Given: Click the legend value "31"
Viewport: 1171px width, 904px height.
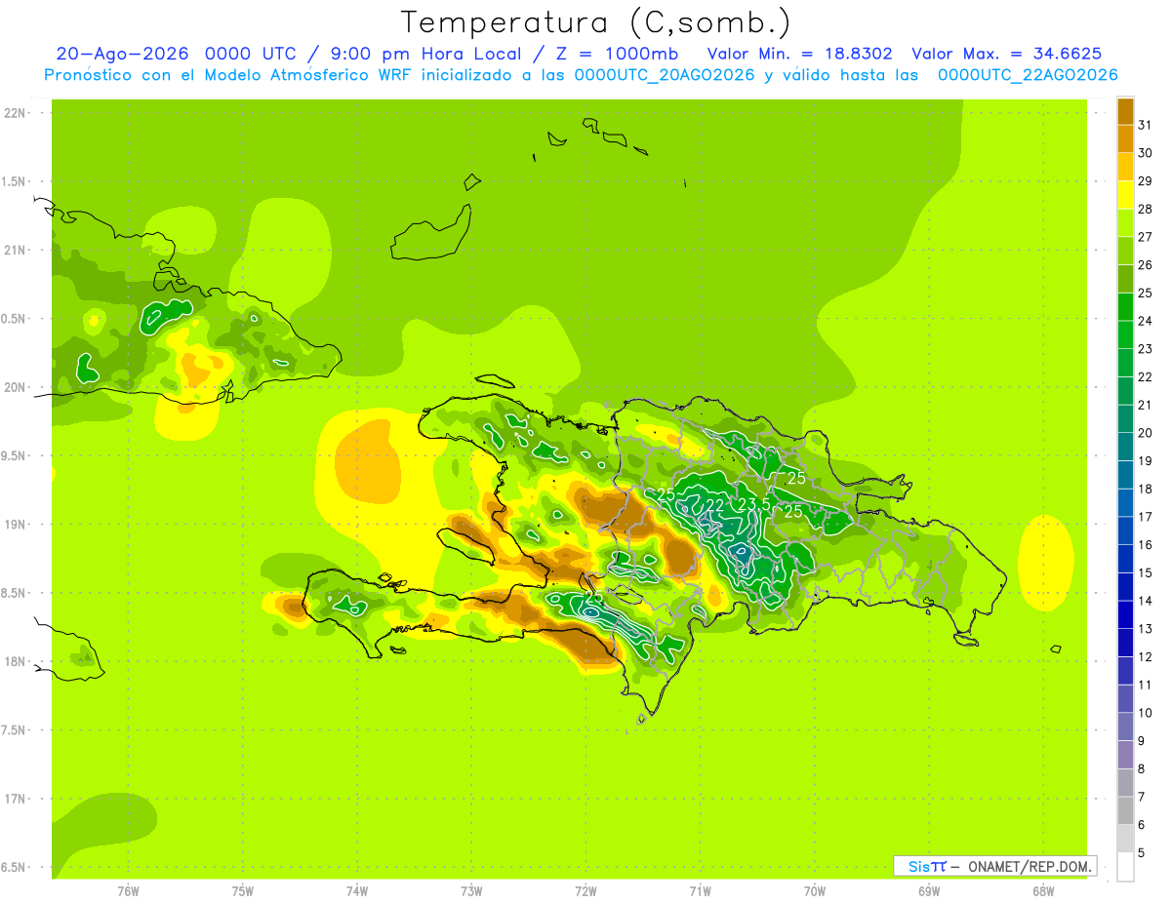Looking at the screenshot, I should [1146, 124].
